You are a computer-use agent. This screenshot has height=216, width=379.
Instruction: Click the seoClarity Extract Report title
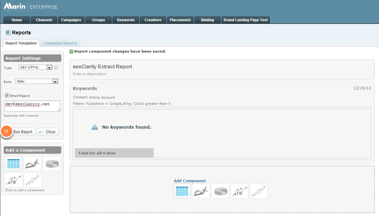click(x=103, y=67)
